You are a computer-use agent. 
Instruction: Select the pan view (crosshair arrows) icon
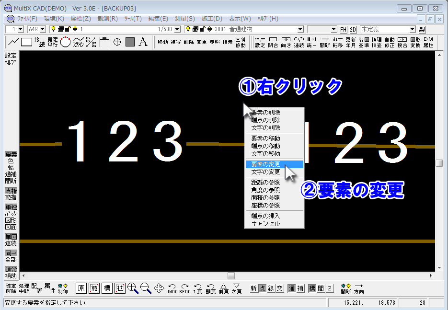[x=160, y=287]
